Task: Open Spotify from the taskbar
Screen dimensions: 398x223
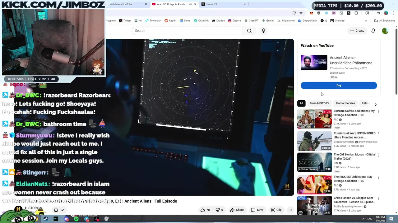Action: pos(76,219)
